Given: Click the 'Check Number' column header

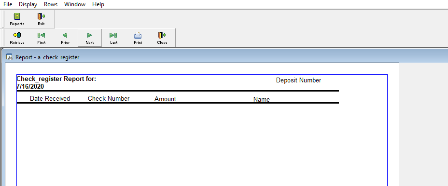Looking at the screenshot, I should [x=109, y=98].
